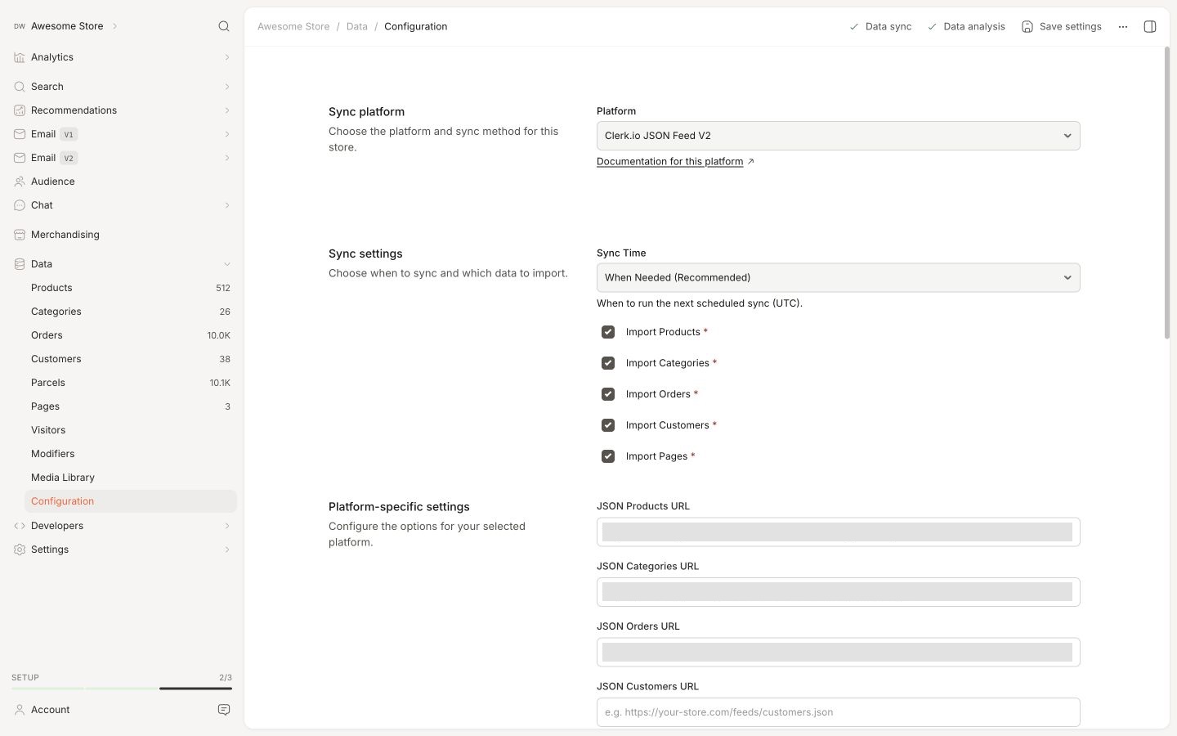
Task: Click the Merchandising store icon
Action: 20,235
